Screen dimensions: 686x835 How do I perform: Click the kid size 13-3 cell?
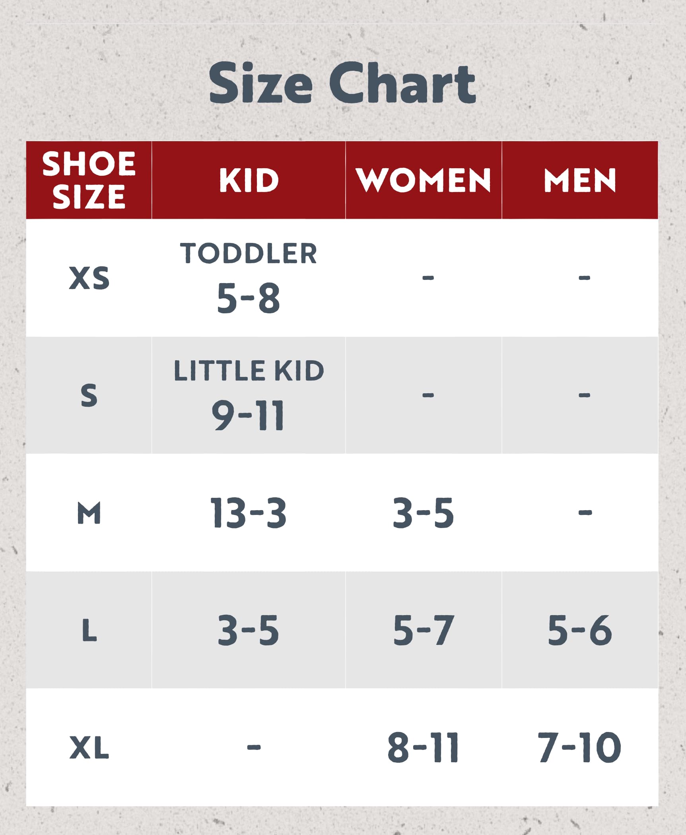tap(249, 513)
